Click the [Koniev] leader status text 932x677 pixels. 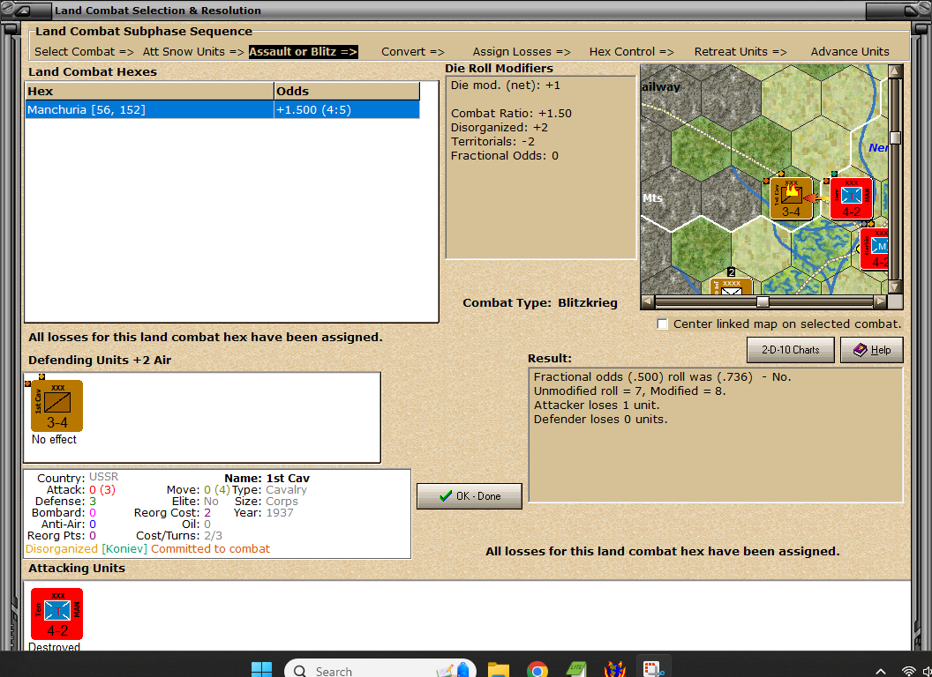124,548
